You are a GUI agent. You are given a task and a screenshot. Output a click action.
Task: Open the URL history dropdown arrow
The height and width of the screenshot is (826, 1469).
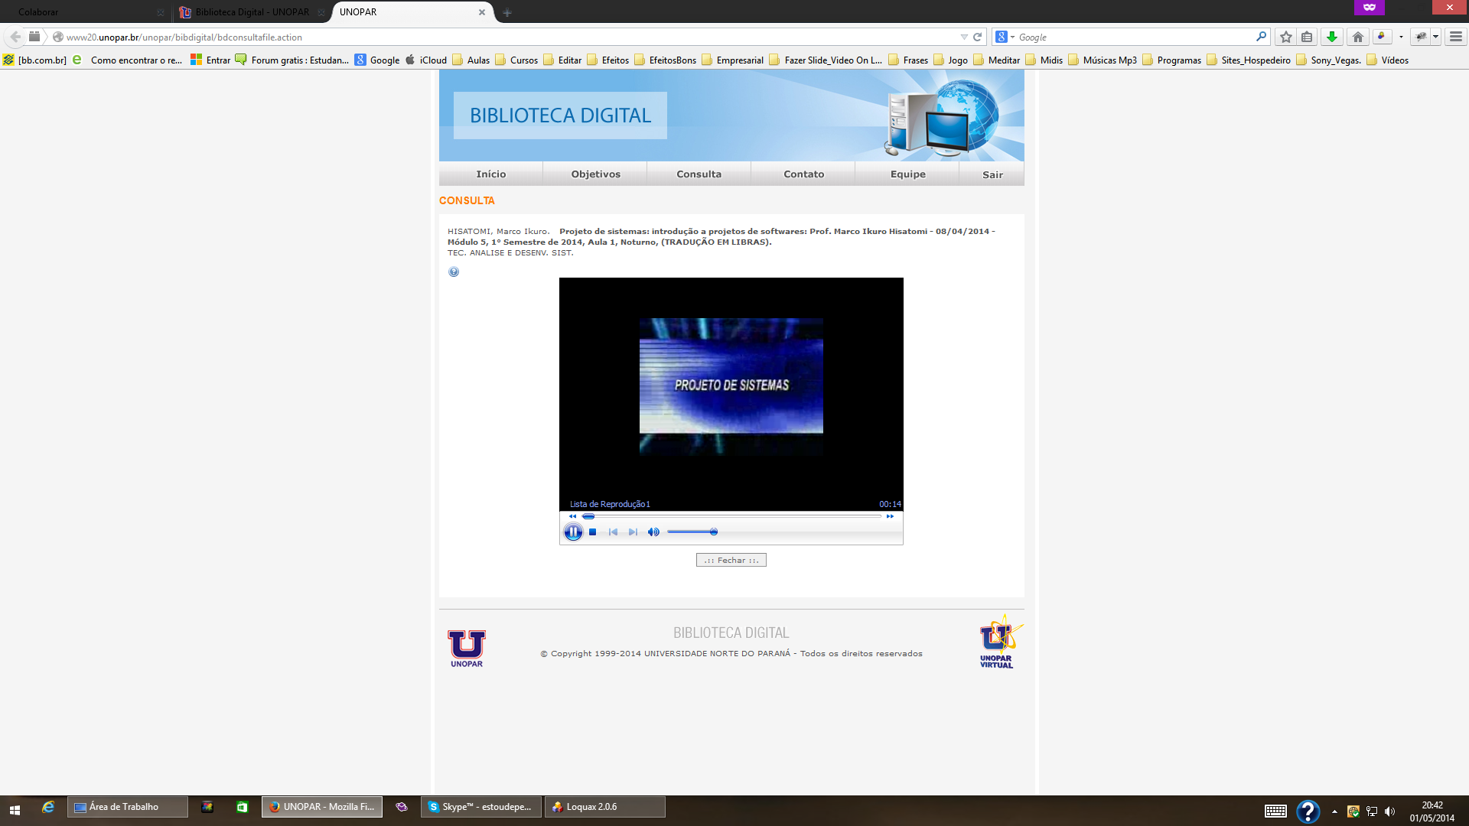tap(964, 37)
